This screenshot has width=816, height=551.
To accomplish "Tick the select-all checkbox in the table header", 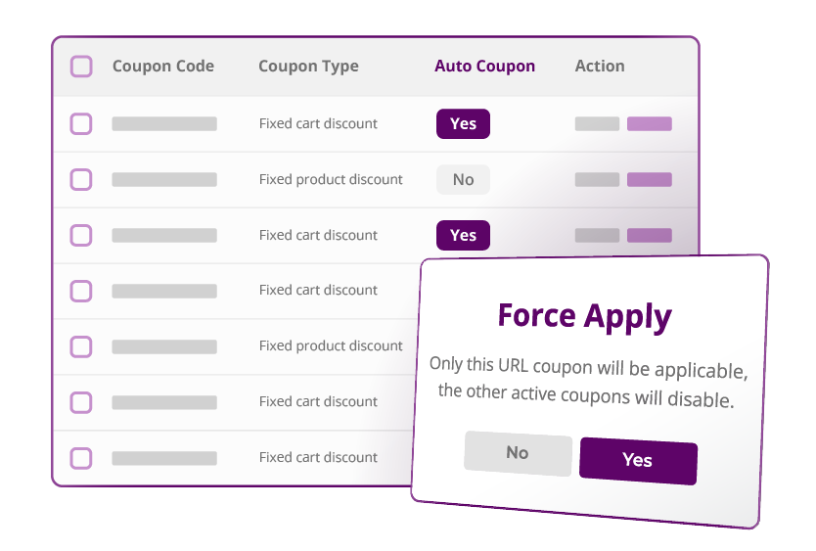I will click(x=81, y=67).
